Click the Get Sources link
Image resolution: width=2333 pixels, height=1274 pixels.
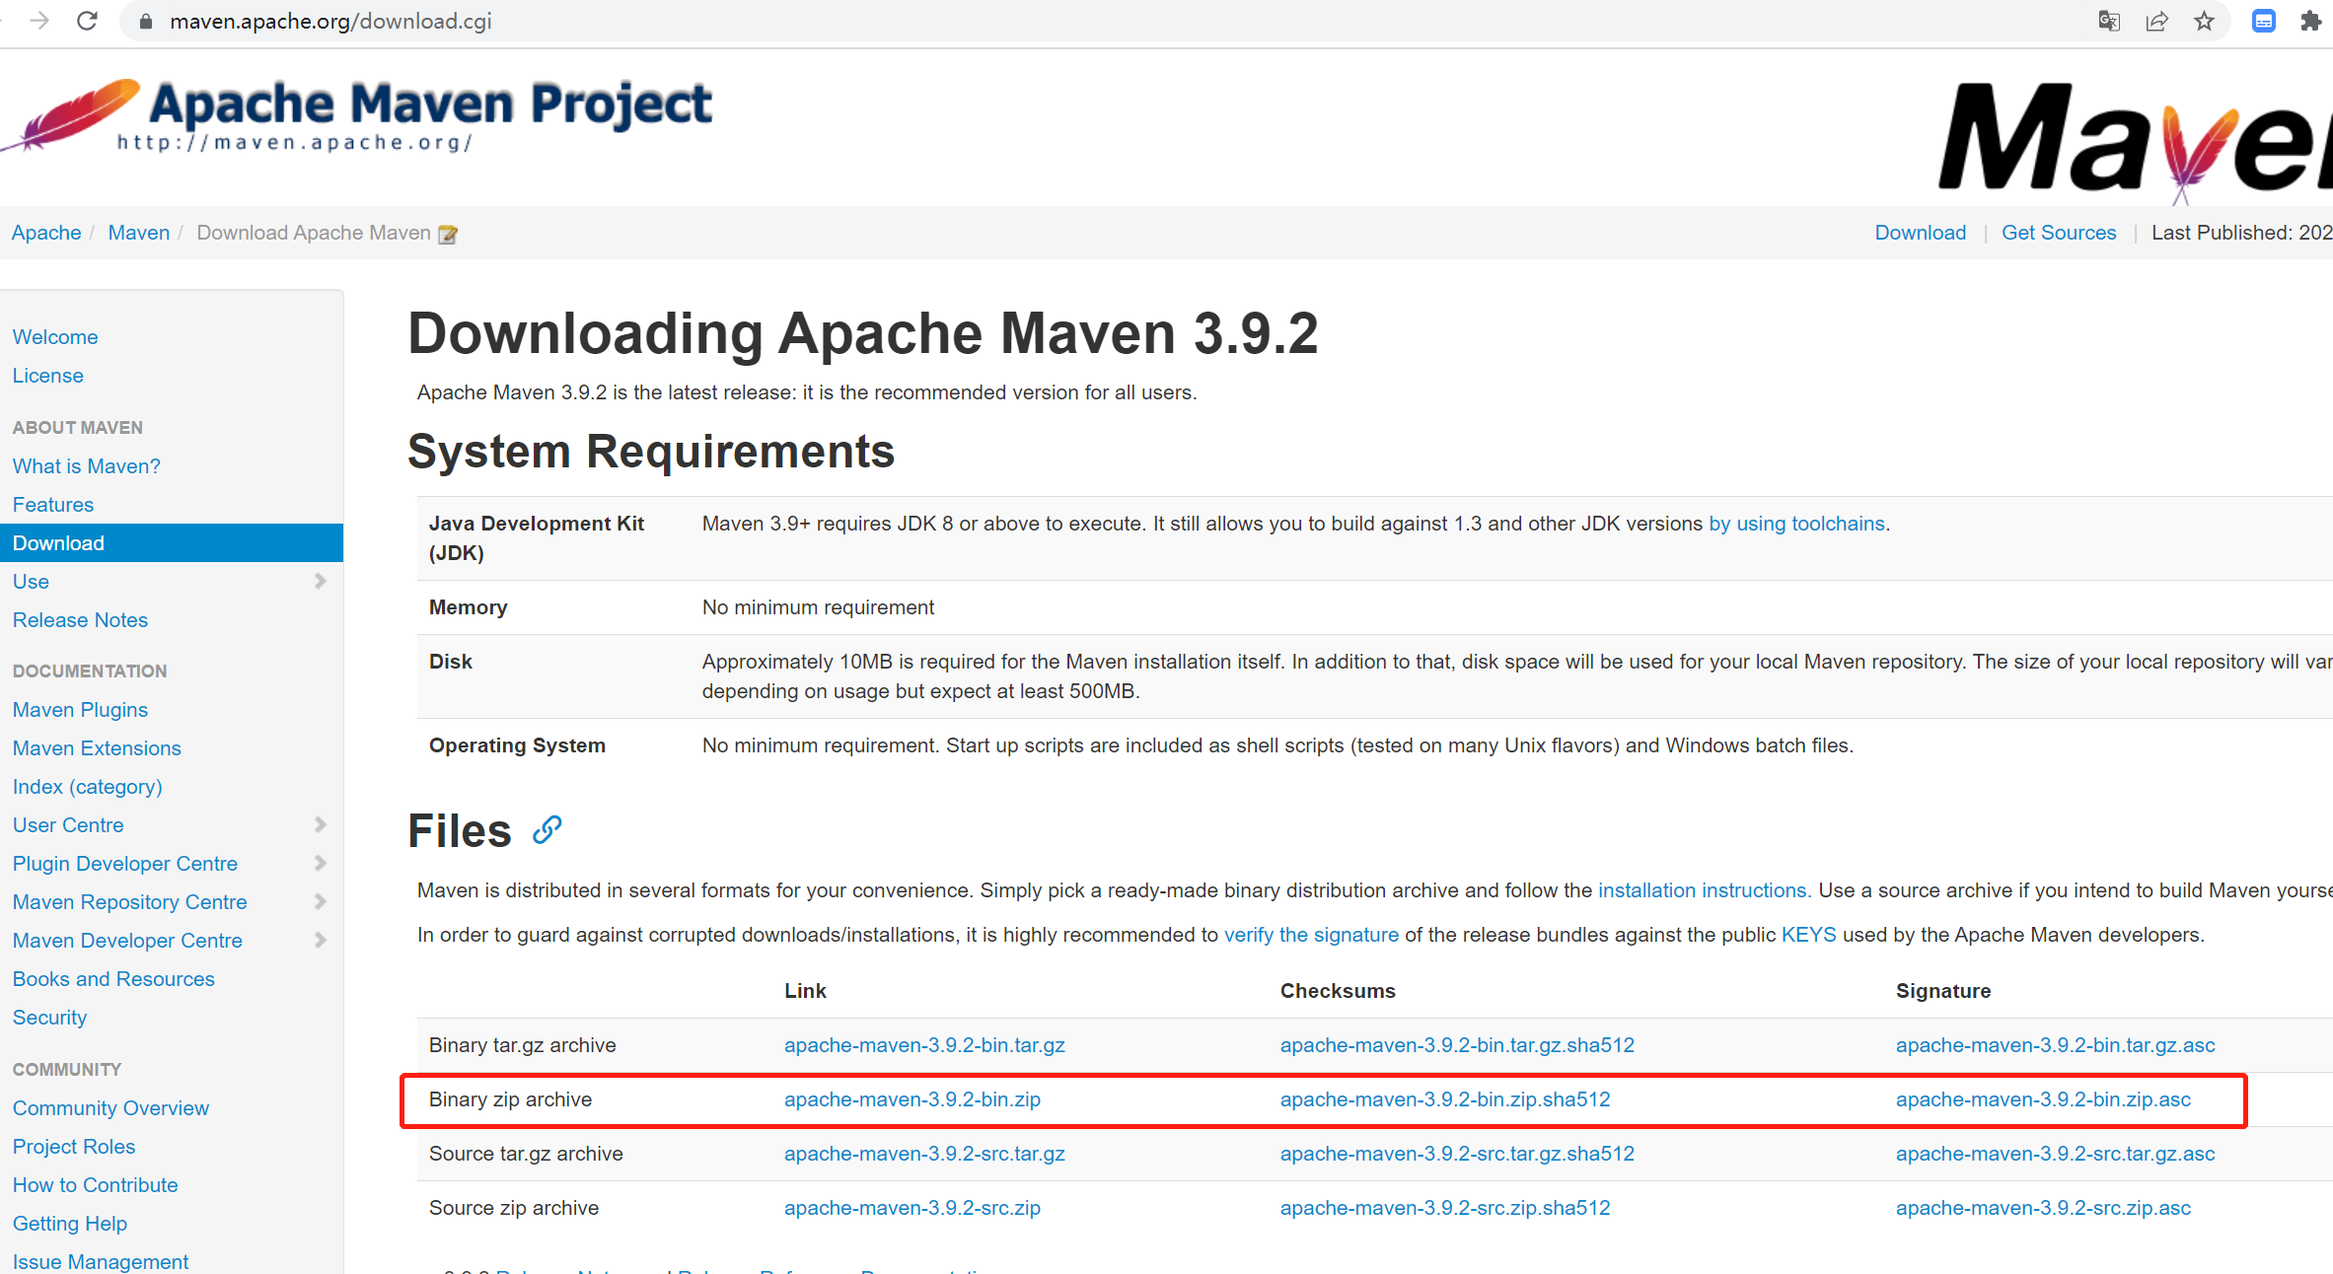coord(2060,233)
